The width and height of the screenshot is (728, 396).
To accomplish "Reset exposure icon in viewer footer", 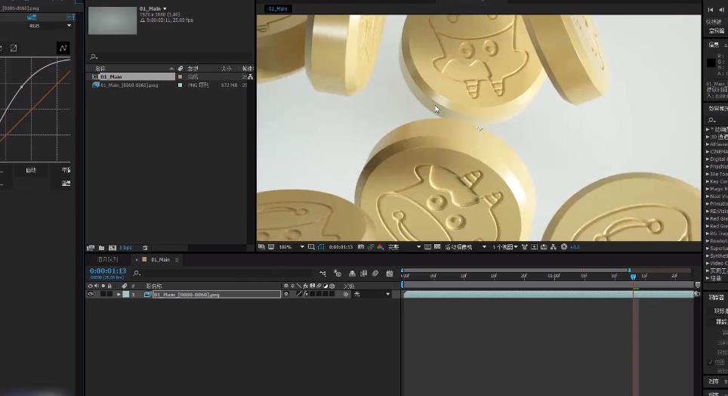I will coord(564,247).
